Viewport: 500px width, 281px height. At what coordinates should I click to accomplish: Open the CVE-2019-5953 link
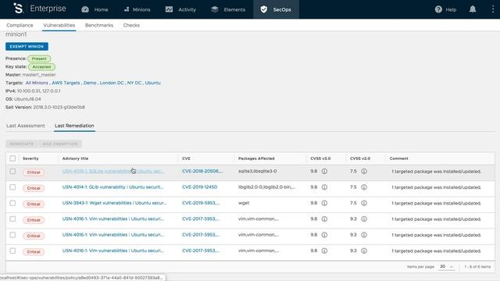tap(201, 203)
